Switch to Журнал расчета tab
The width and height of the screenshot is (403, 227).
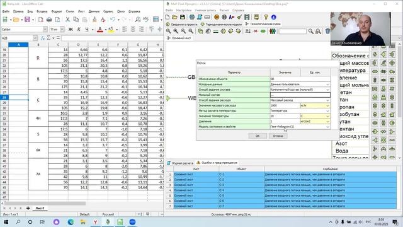click(180, 163)
